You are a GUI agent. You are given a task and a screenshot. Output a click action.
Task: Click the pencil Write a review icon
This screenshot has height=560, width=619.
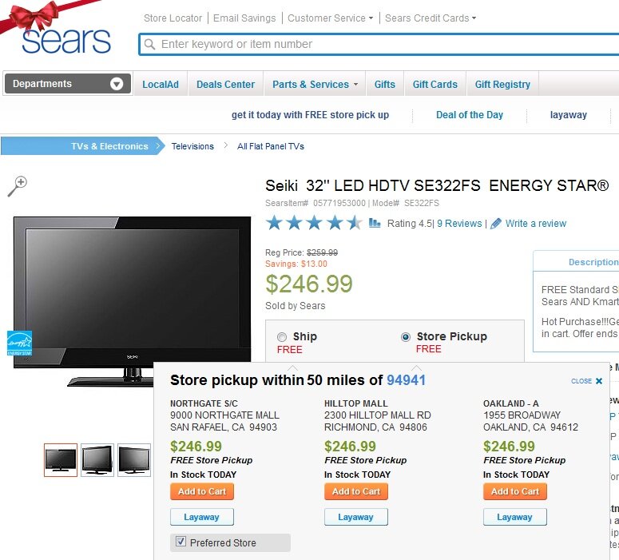[x=496, y=224]
